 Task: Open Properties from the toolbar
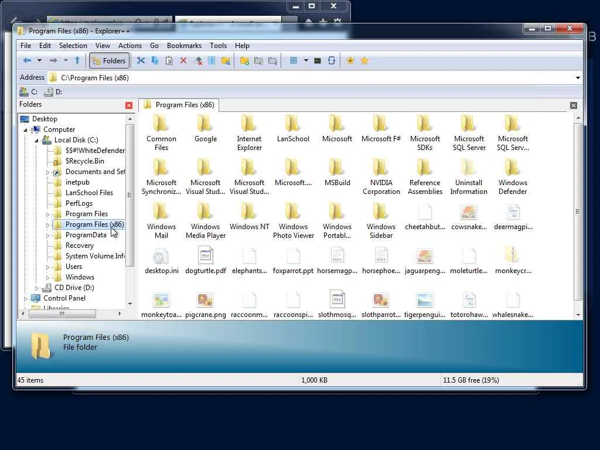[x=211, y=60]
